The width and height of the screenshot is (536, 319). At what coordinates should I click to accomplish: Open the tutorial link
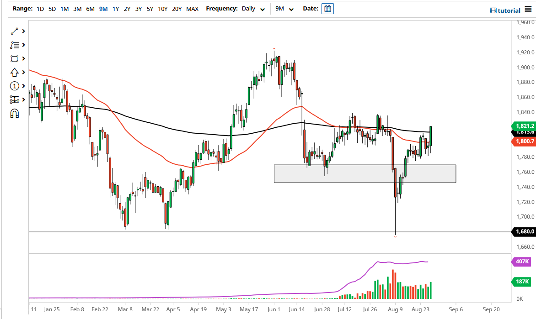coord(505,10)
